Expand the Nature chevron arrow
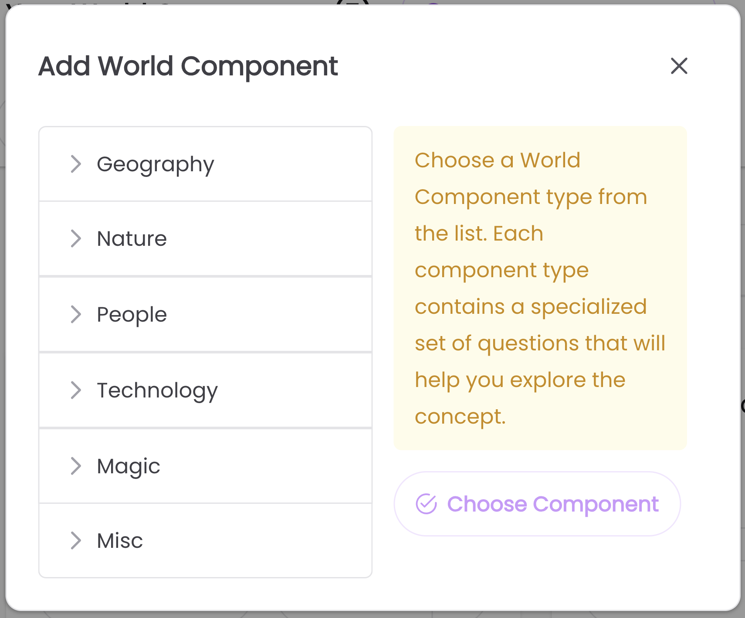Screen dimensions: 745x618 click(76, 239)
